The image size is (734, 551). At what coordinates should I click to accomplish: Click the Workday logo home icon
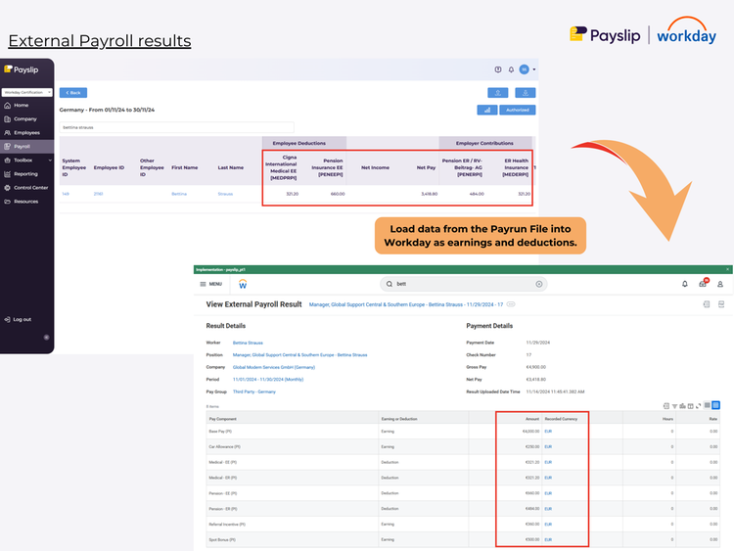coord(243,284)
